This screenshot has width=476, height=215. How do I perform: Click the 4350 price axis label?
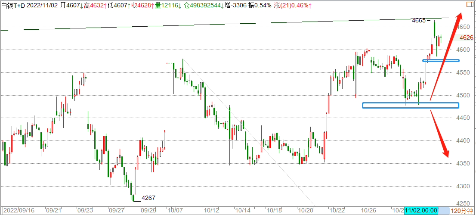click(463, 164)
